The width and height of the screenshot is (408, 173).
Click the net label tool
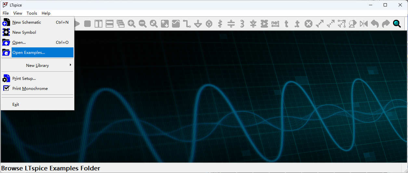click(x=275, y=24)
